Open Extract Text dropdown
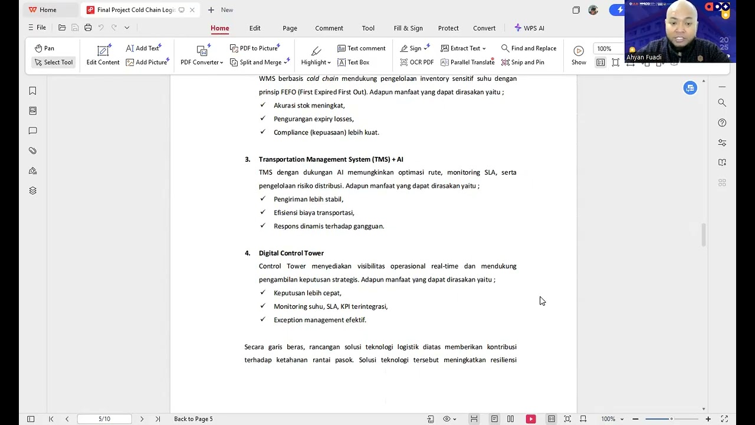755x425 pixels. click(x=463, y=48)
